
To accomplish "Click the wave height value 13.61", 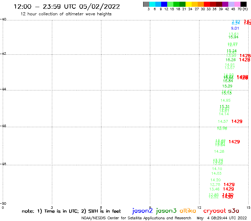I will [x=234, y=34].
